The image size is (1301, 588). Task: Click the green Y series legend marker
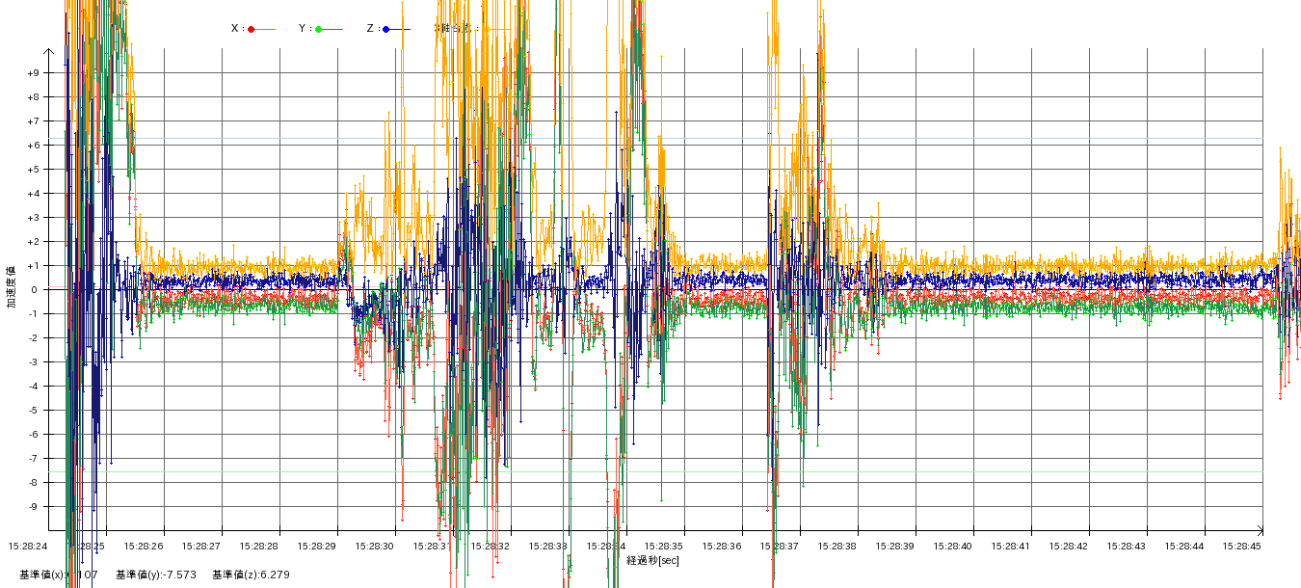click(319, 29)
